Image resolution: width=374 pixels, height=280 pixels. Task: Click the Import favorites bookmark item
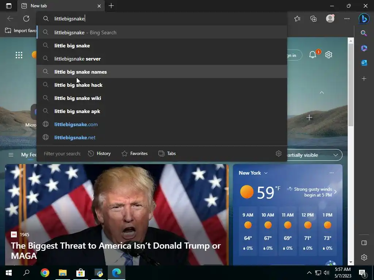20,31
